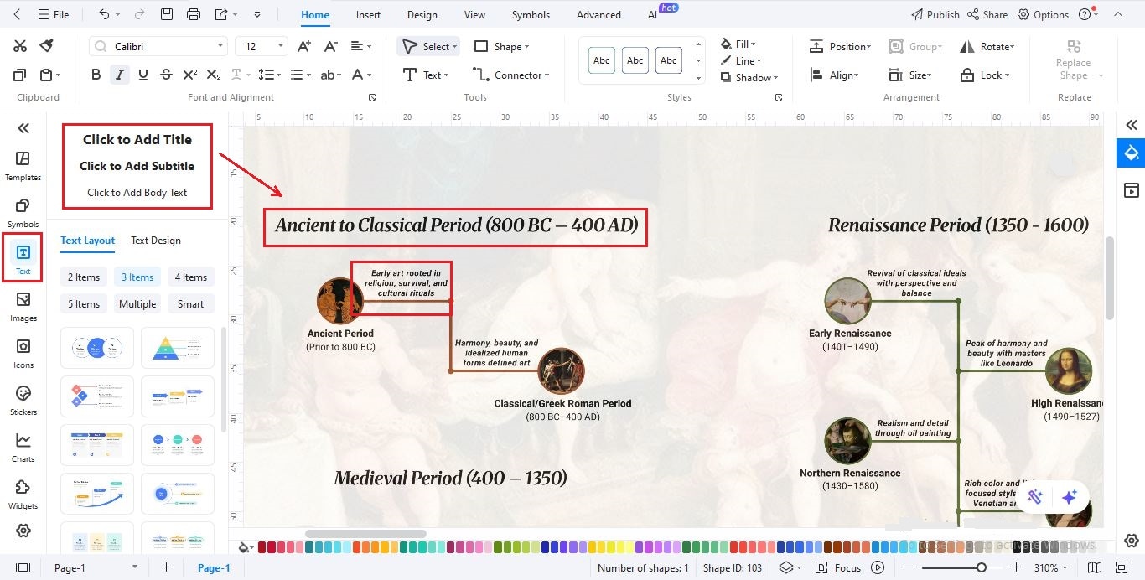Switch to the Advanced ribbon tab
The height and width of the screenshot is (580, 1145).
click(x=598, y=14)
